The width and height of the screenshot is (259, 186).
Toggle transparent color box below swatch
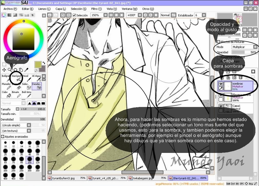point(36,71)
